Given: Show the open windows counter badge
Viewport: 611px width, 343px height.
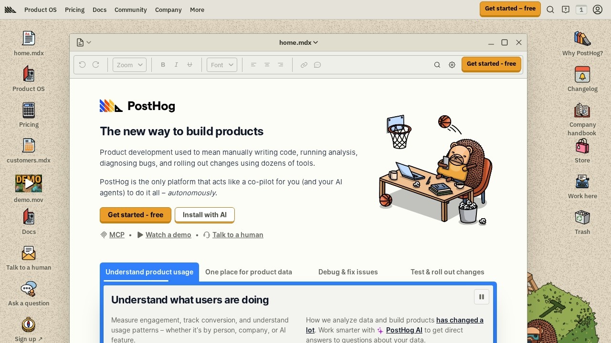Looking at the screenshot, I should pos(581,10).
